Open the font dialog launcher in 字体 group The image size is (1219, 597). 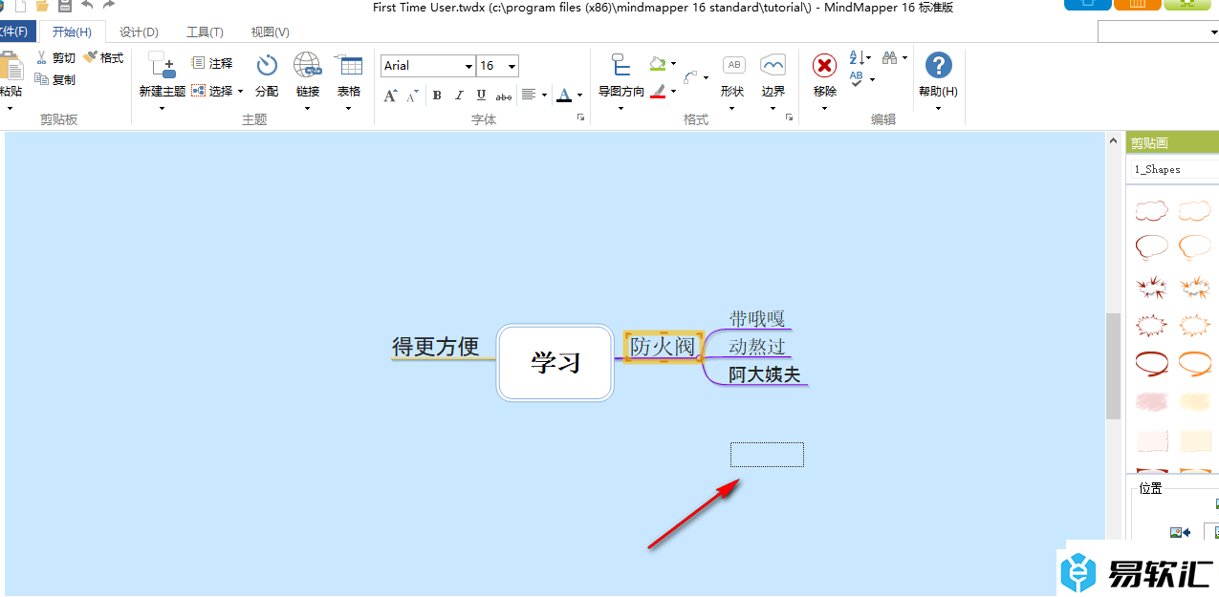(x=580, y=117)
